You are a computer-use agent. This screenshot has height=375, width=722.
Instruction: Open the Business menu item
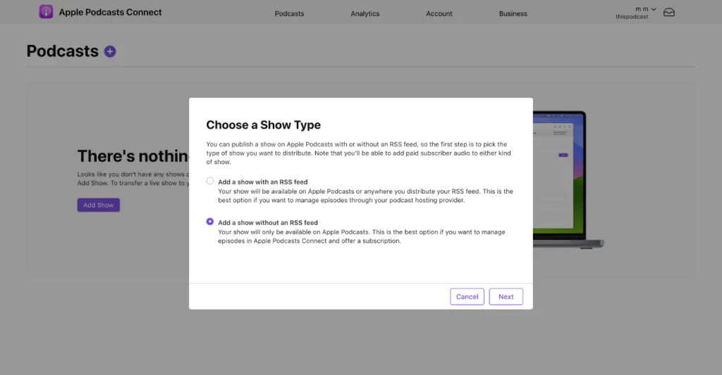513,14
